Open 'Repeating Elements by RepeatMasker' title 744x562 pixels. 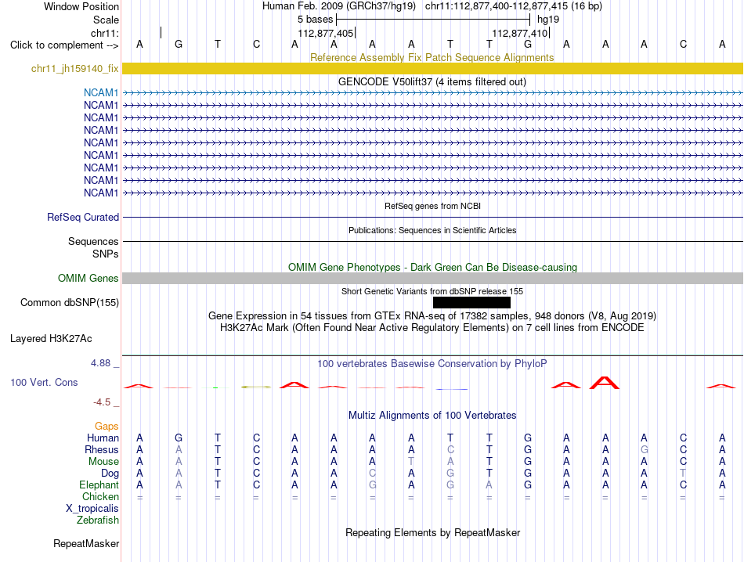(432, 532)
